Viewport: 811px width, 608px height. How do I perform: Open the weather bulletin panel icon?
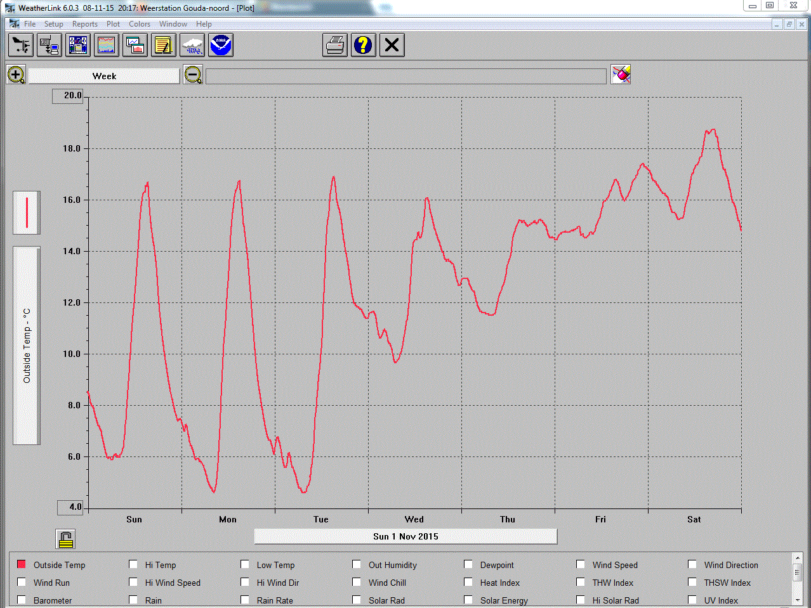[x=78, y=45]
